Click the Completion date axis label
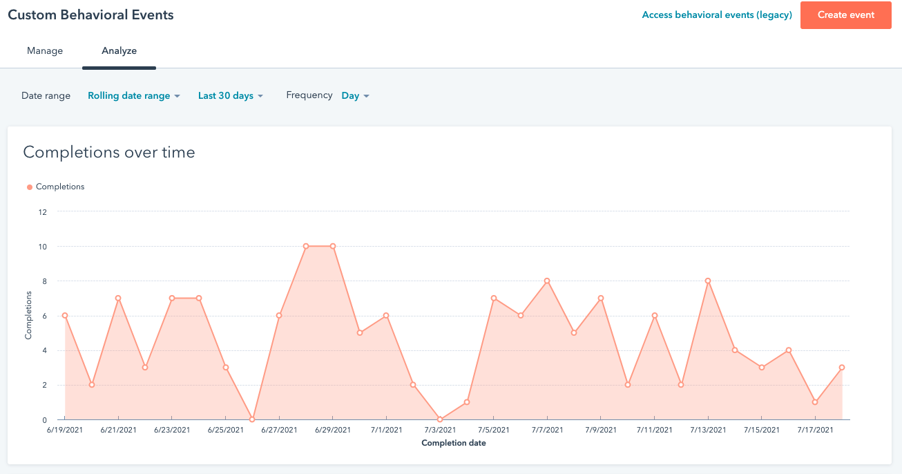902x474 pixels. 454,443
